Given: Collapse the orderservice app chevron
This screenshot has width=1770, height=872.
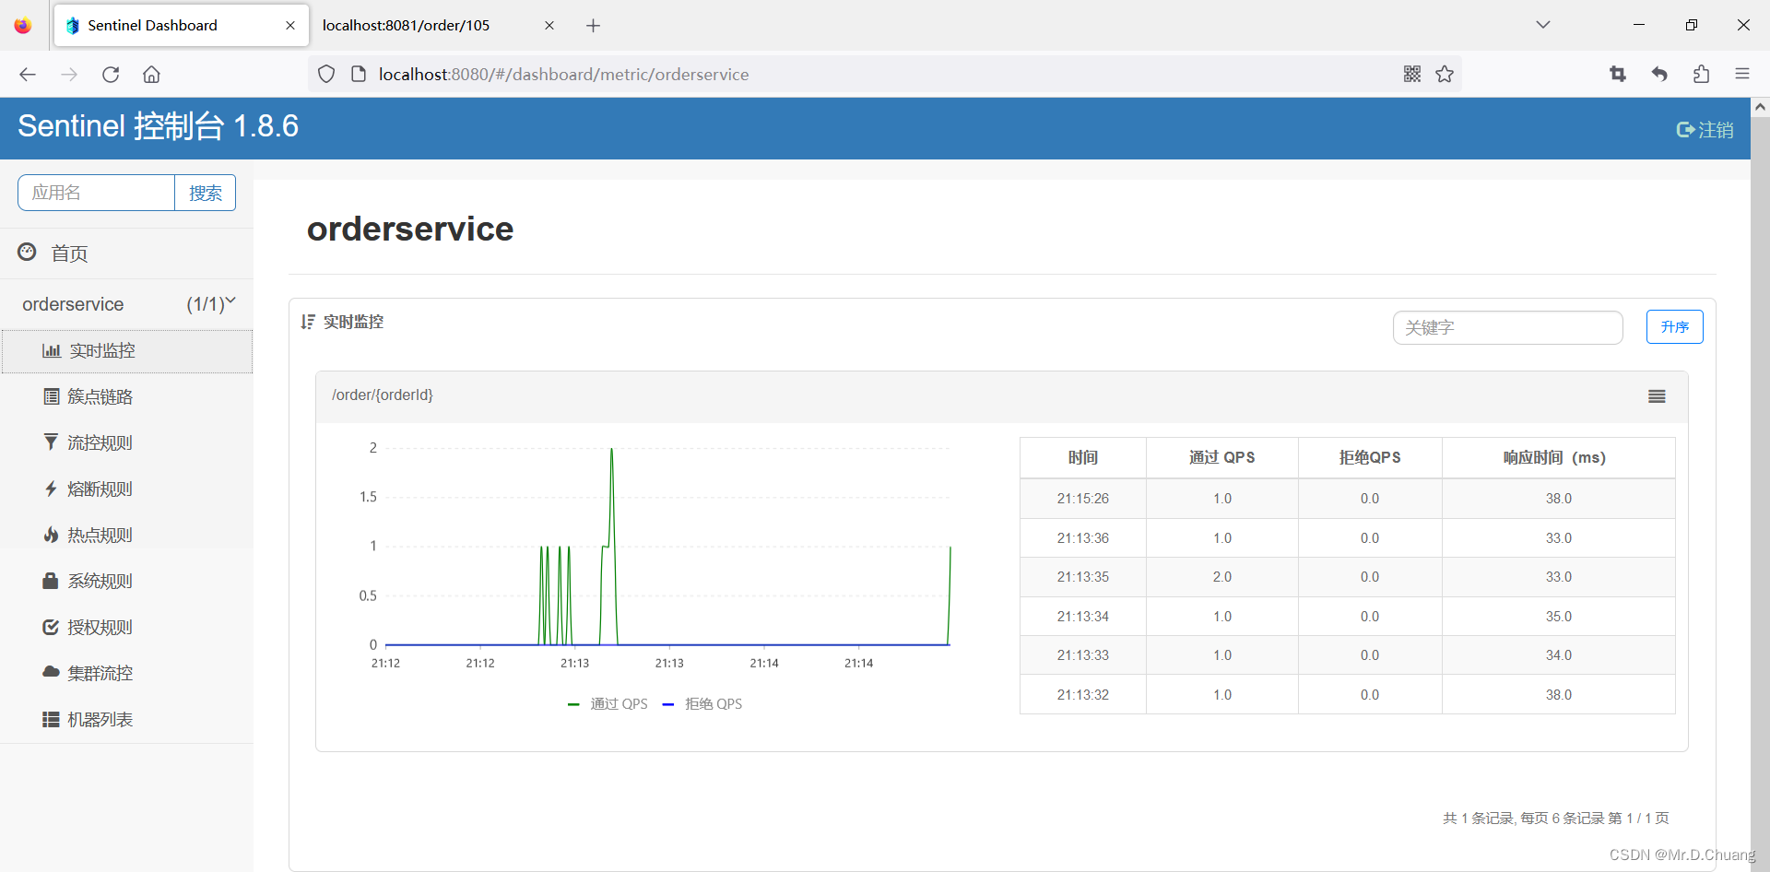Looking at the screenshot, I should pos(230,300).
